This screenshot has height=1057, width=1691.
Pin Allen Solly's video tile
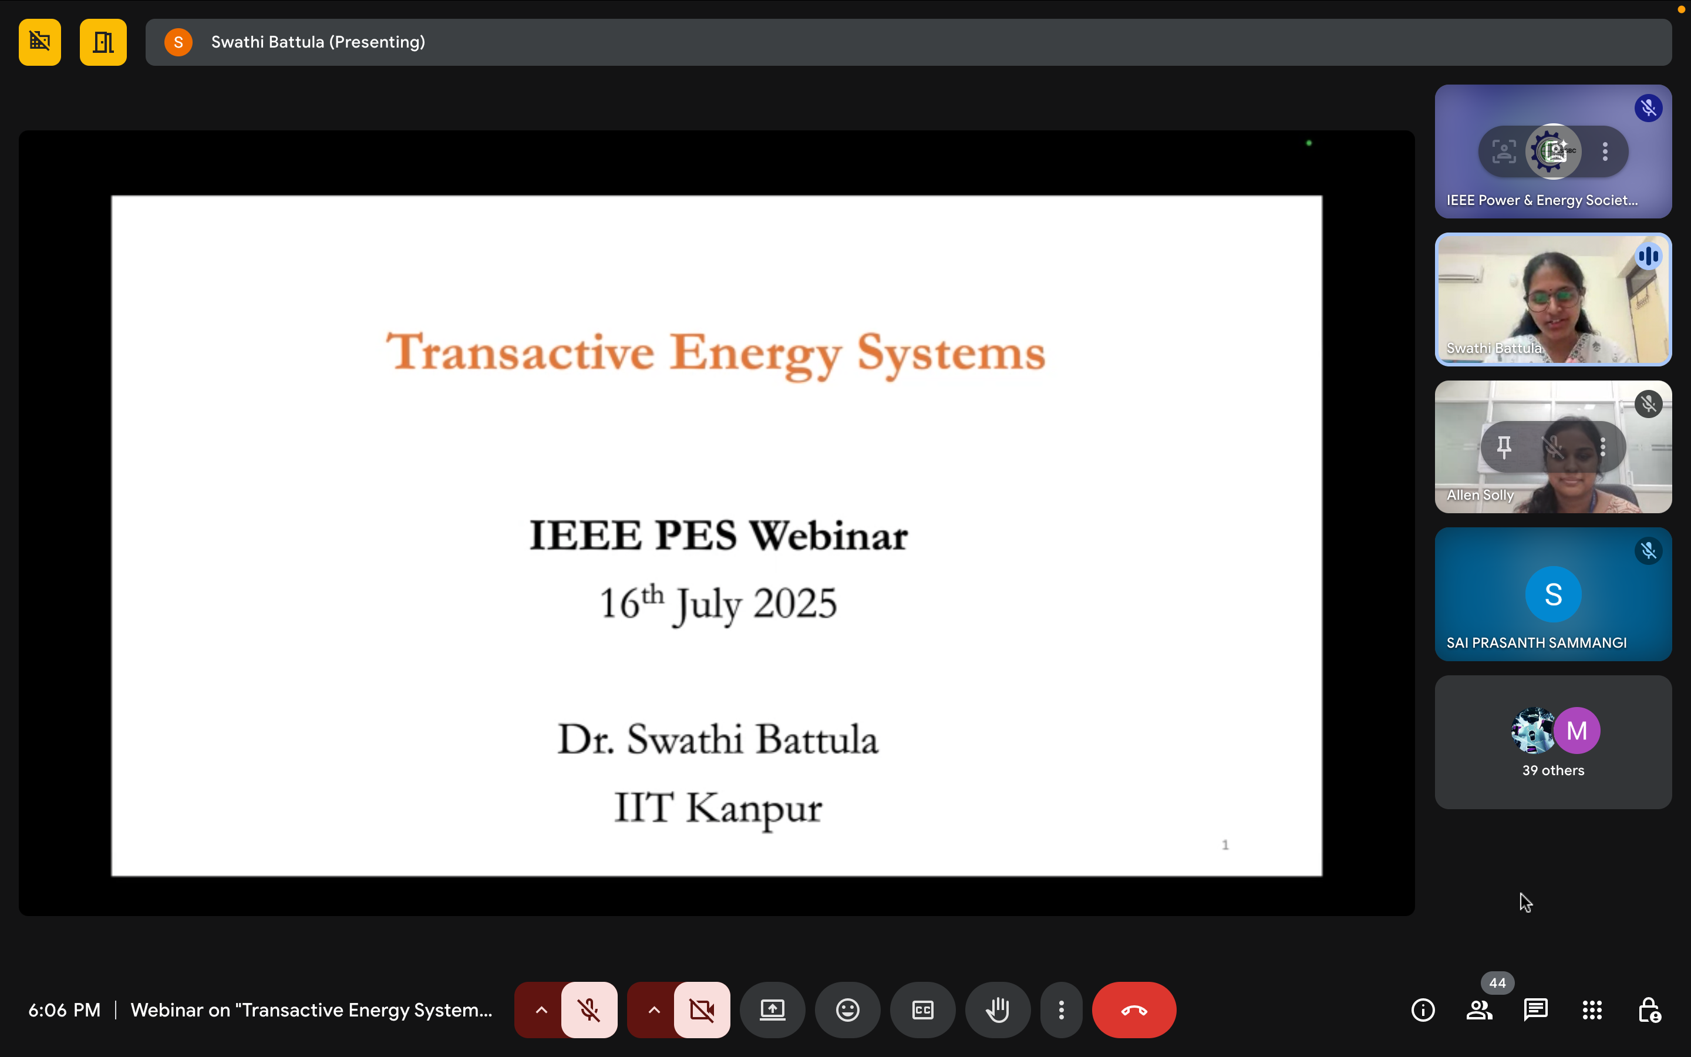tap(1504, 447)
